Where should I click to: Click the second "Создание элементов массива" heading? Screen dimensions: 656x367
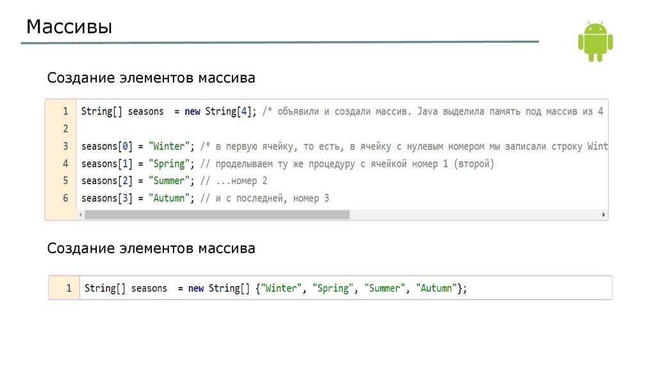151,248
